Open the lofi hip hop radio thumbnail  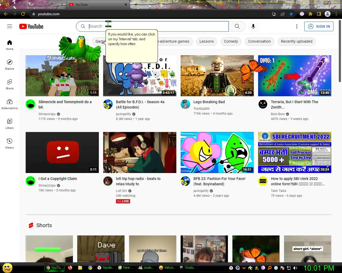point(140,152)
